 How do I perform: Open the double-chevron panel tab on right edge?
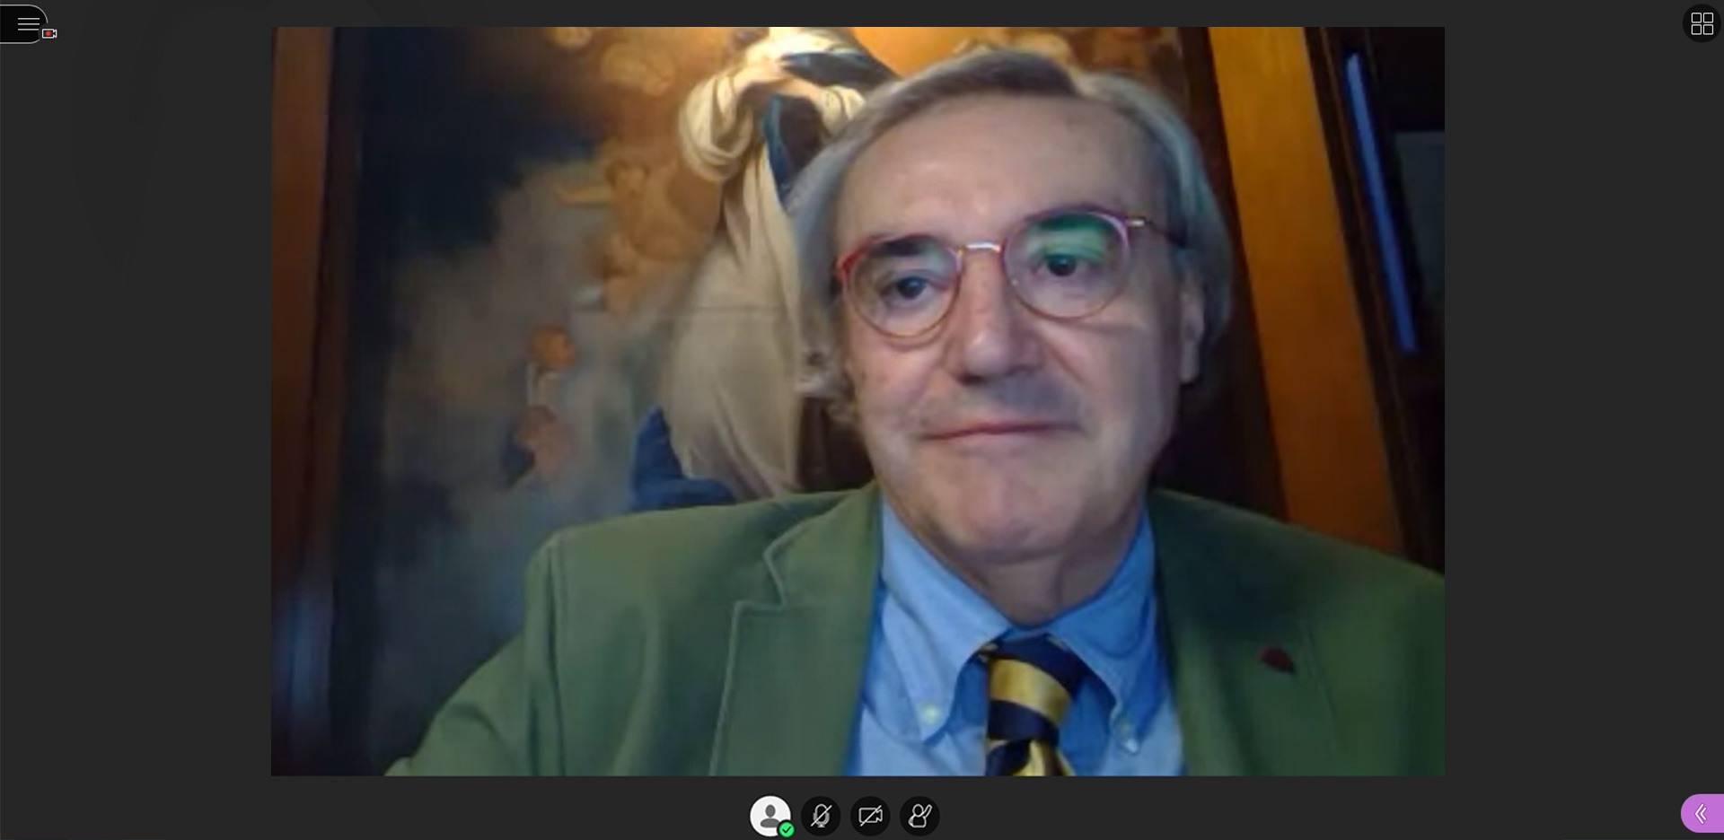1702,814
